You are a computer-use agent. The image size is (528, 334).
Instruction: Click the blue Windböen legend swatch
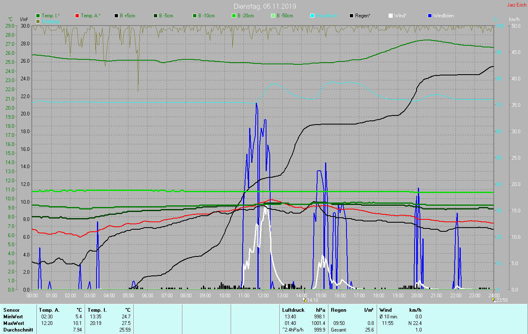(x=430, y=16)
